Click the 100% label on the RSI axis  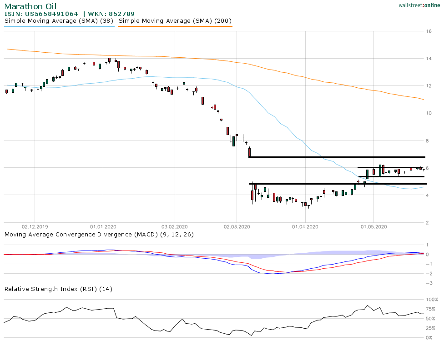click(x=431, y=300)
